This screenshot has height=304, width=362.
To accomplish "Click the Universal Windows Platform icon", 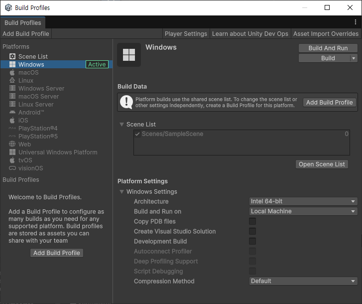I will [12, 152].
